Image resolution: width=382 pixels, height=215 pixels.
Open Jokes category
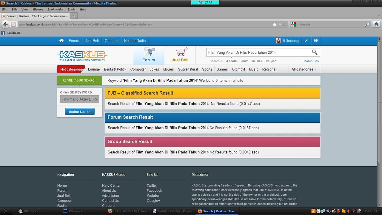coord(154,69)
